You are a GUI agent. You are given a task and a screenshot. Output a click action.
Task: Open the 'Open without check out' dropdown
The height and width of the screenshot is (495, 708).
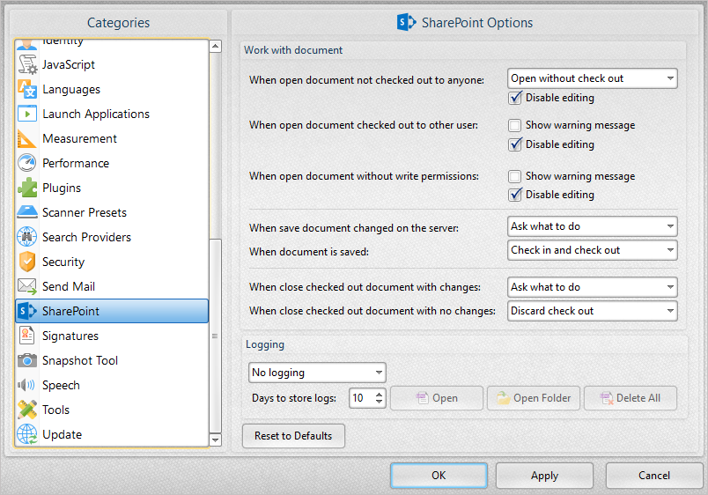point(593,78)
